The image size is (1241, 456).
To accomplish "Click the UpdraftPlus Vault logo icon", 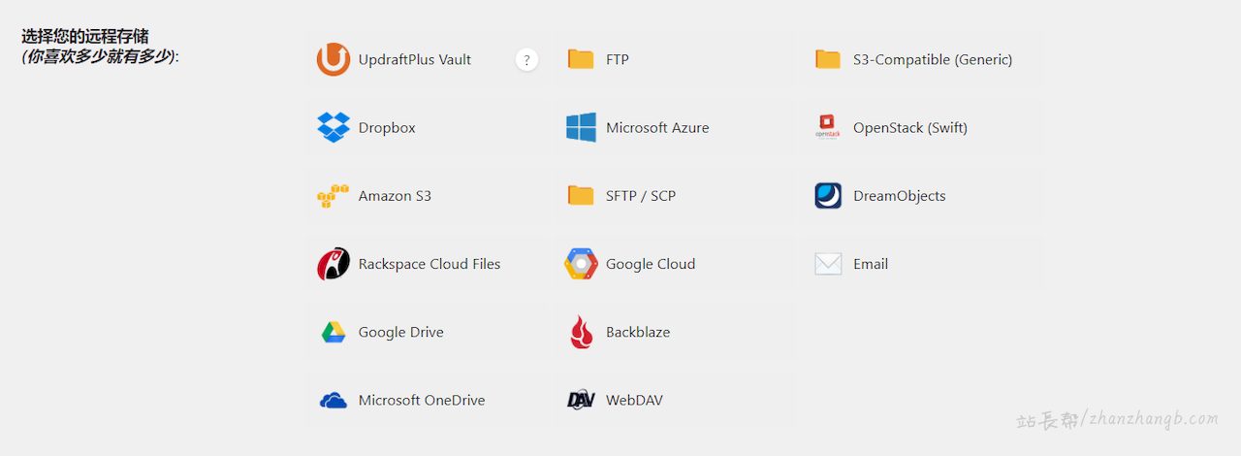I will coord(333,59).
